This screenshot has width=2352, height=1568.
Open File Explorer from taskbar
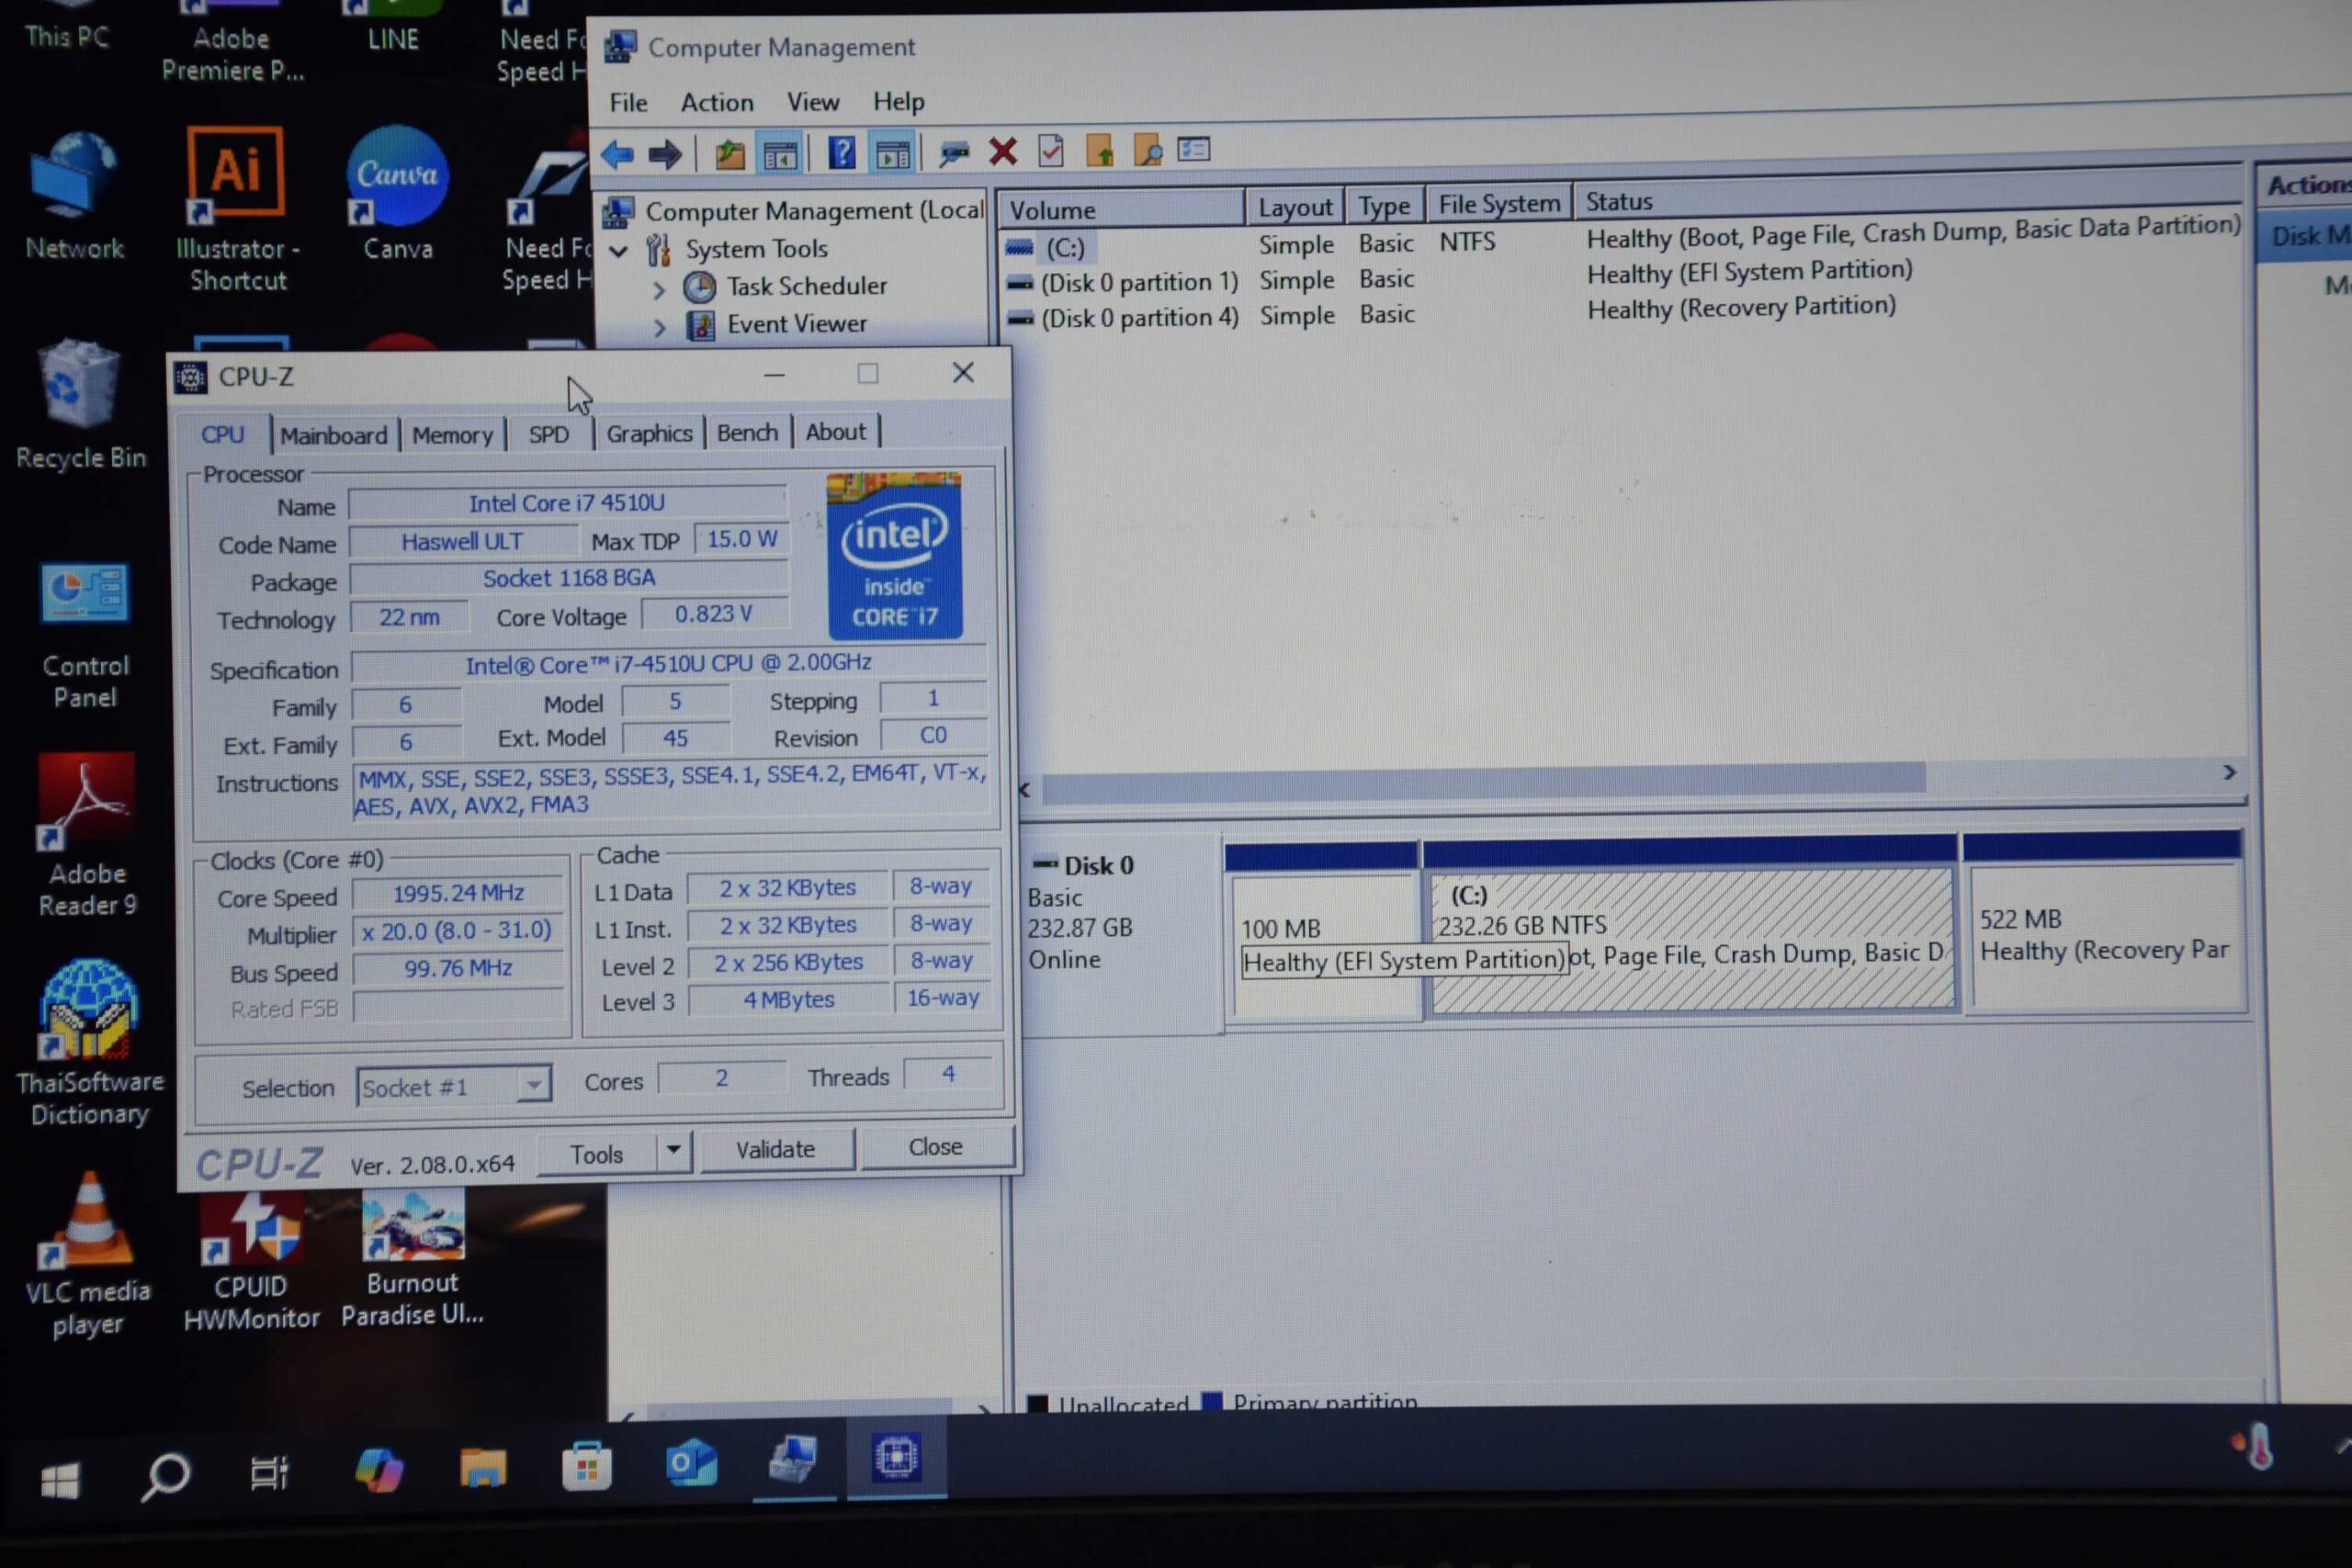coord(483,1467)
